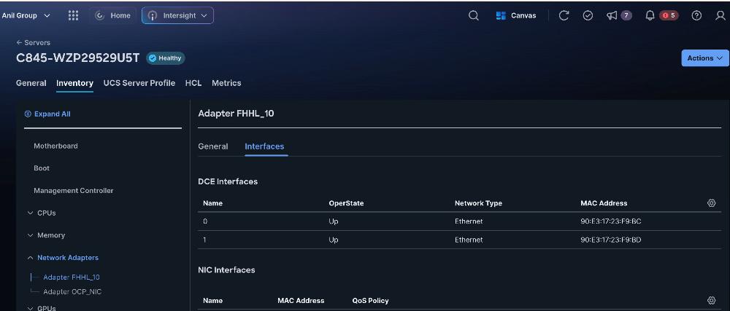Select Motherboard in the inventory tree
730x311 pixels.
pyautogui.click(x=56, y=146)
